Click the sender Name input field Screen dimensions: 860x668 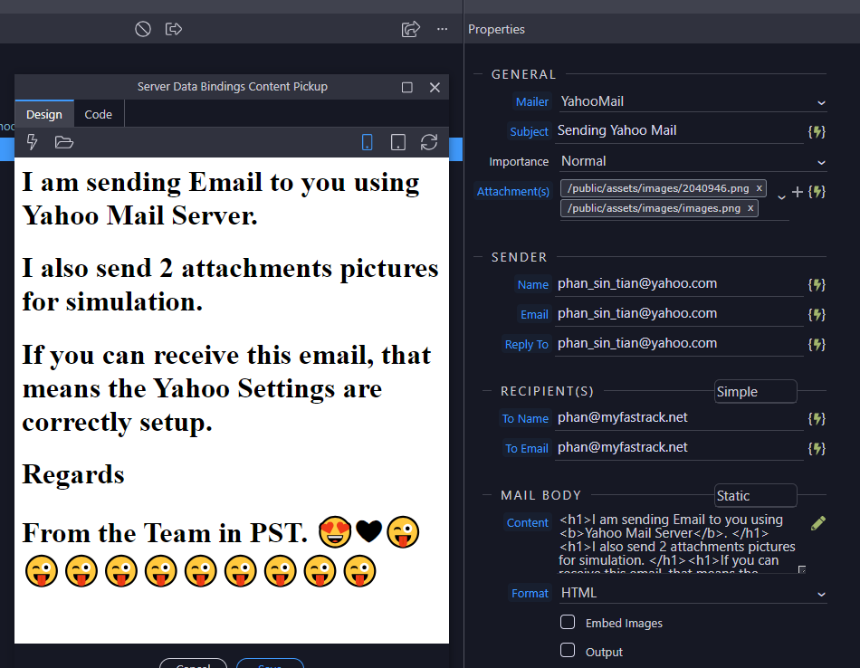click(x=679, y=284)
